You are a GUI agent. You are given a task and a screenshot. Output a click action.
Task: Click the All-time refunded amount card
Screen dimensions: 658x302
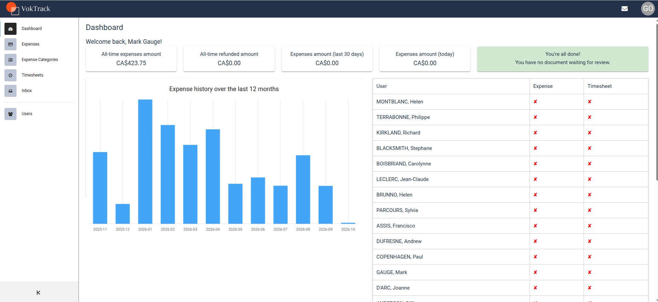coord(229,59)
